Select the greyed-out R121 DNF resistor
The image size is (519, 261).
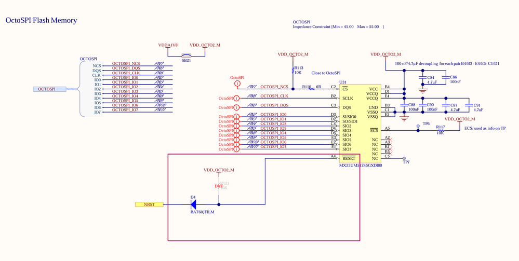219,186
